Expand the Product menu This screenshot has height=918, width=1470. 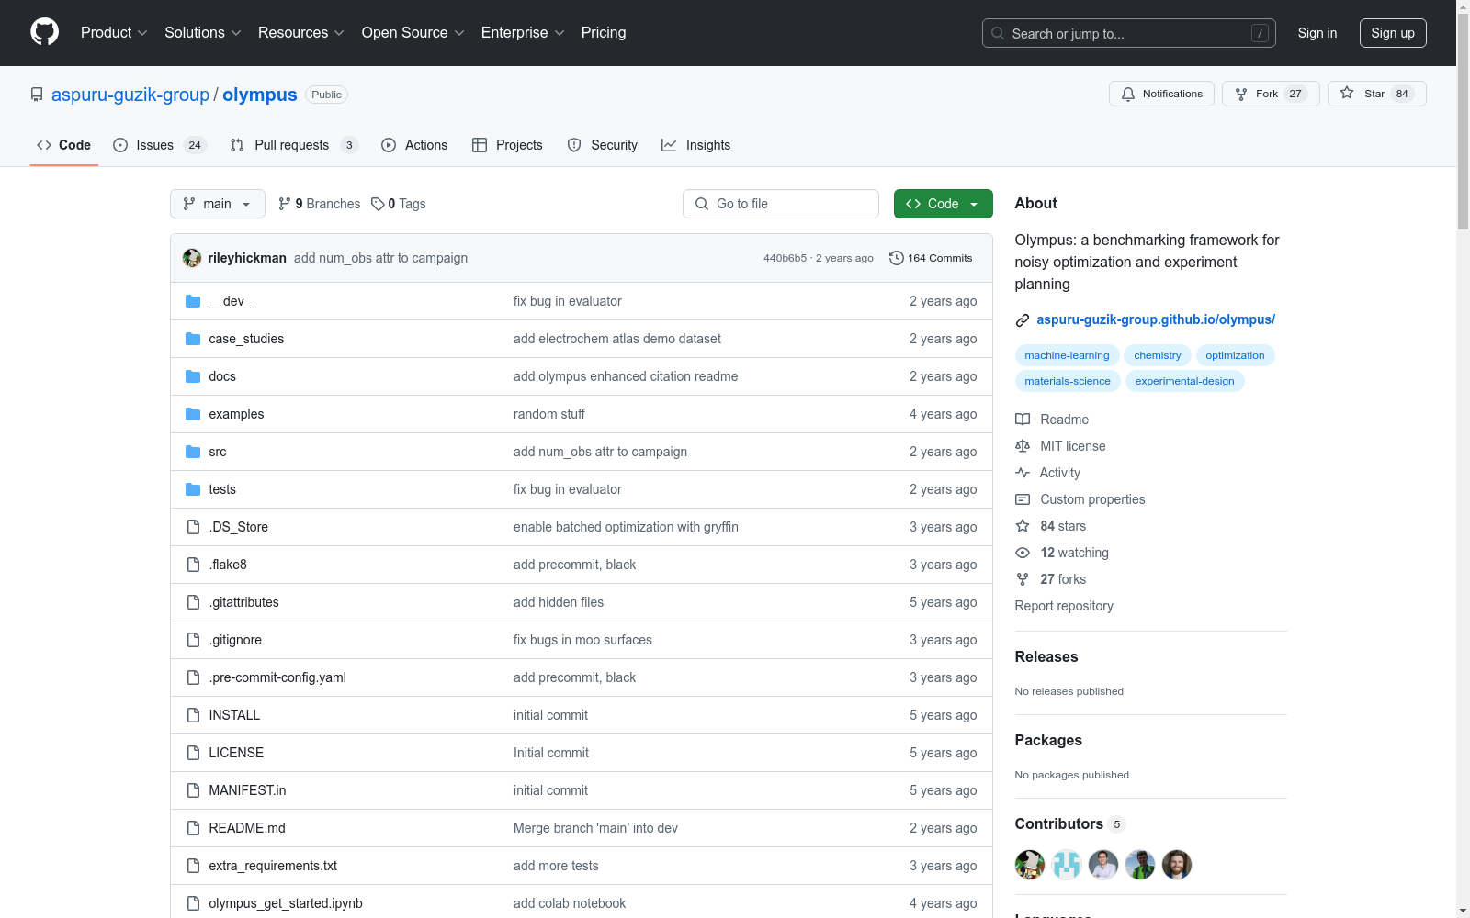click(x=114, y=32)
